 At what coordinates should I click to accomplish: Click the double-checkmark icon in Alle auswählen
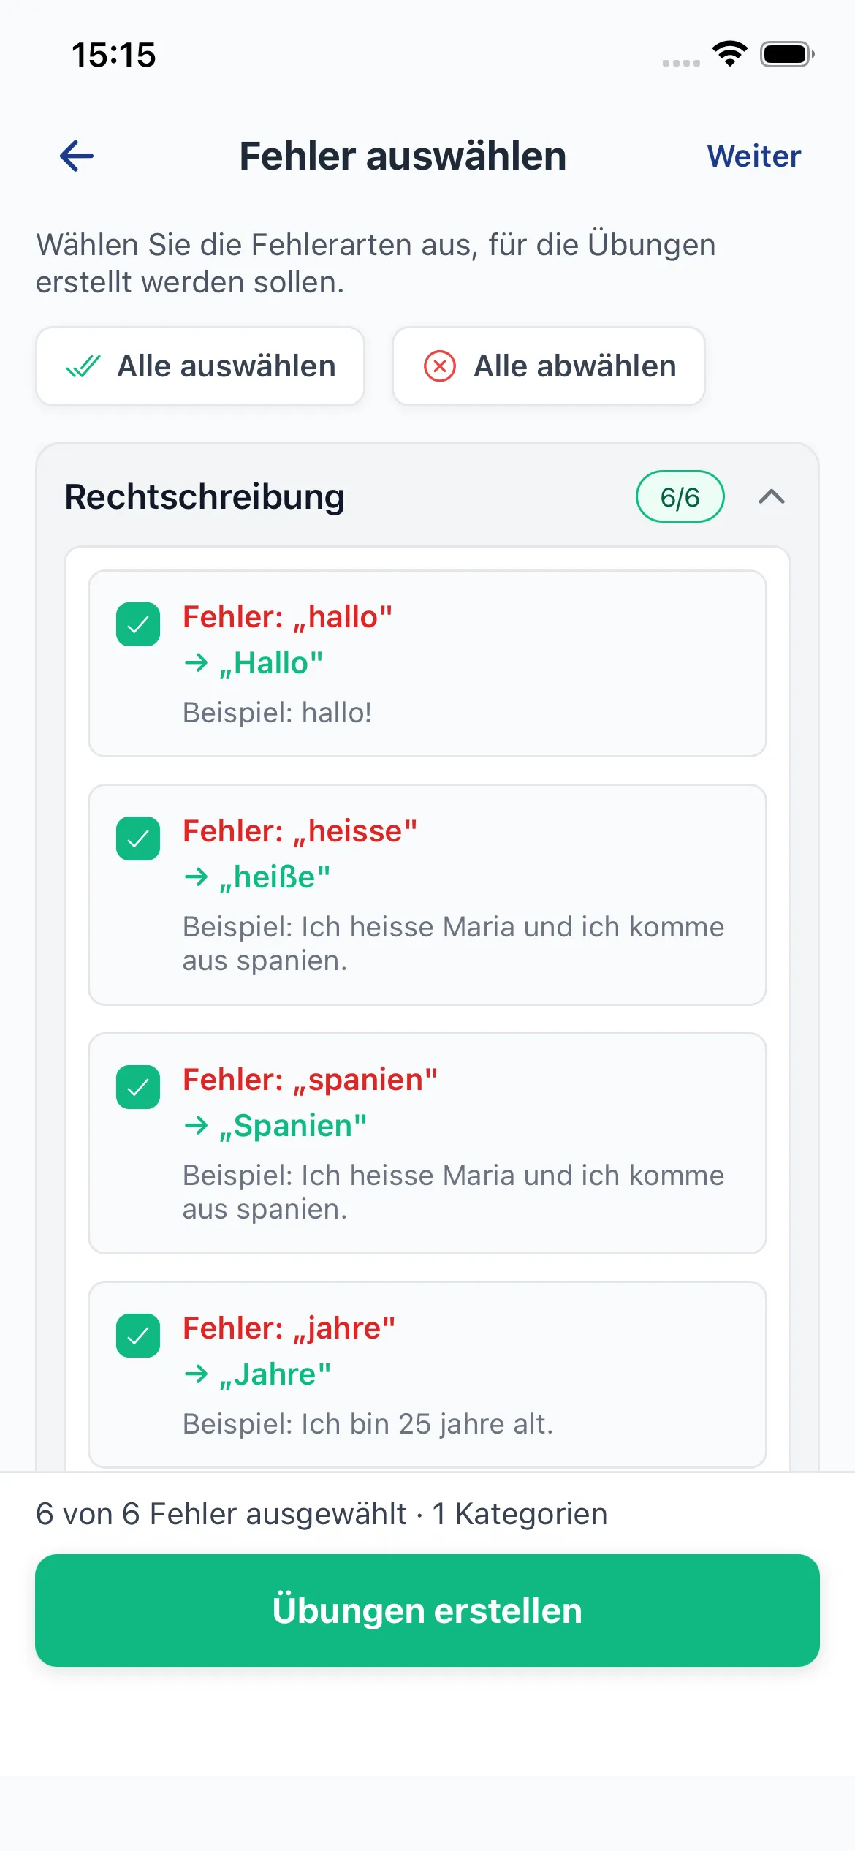coord(83,366)
